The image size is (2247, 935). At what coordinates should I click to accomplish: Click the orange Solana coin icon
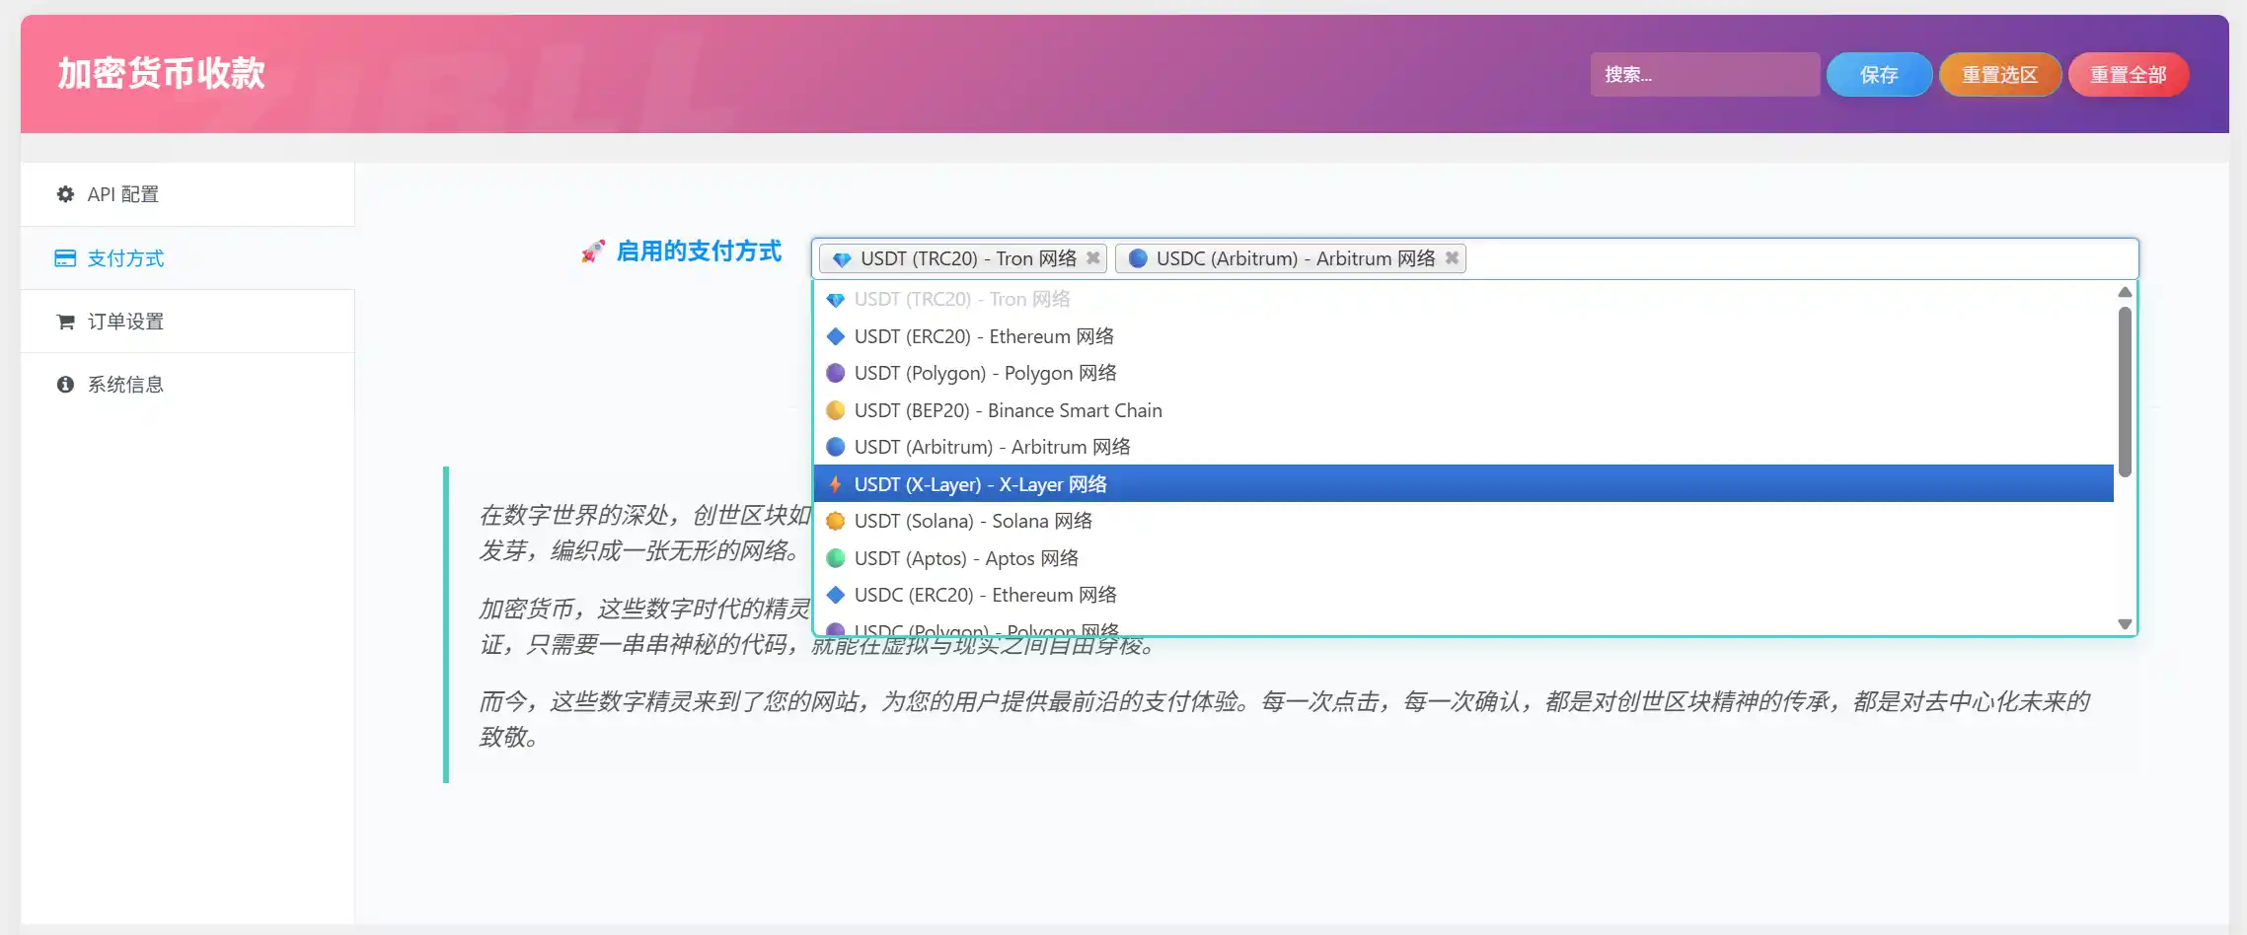click(836, 521)
